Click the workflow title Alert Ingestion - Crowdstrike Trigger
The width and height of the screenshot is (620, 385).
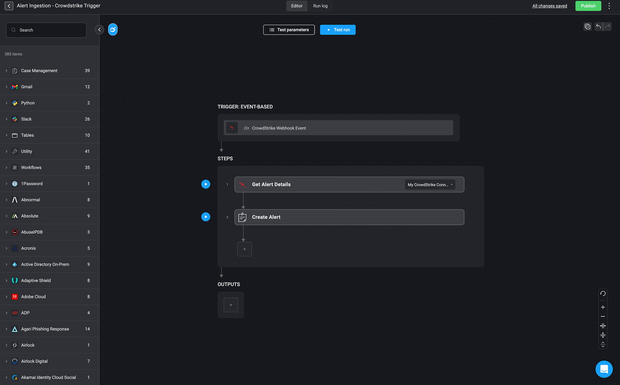click(x=59, y=6)
